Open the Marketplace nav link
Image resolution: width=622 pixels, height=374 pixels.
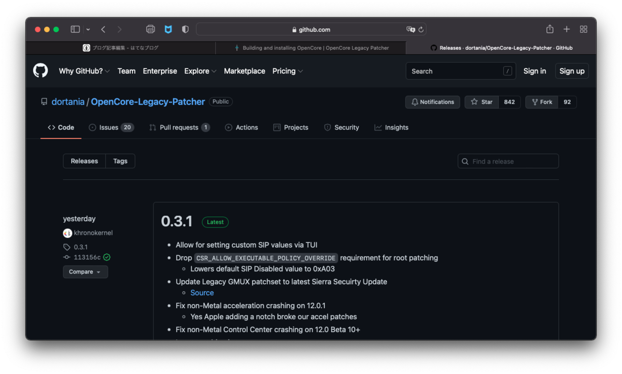click(x=245, y=71)
